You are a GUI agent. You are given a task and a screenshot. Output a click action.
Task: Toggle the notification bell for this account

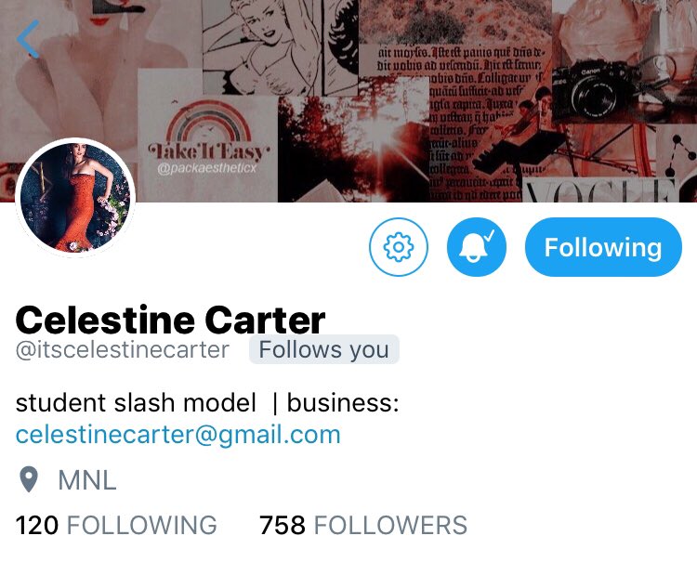[477, 247]
